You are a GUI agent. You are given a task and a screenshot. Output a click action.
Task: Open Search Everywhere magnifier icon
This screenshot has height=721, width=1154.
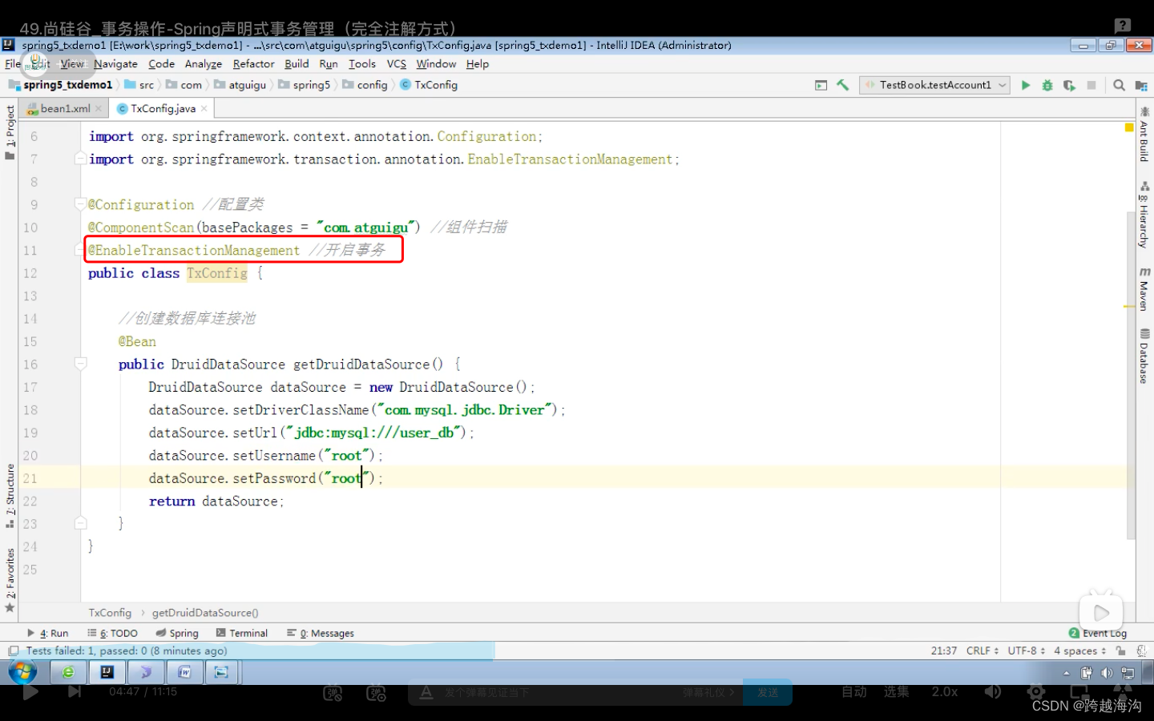click(x=1120, y=85)
